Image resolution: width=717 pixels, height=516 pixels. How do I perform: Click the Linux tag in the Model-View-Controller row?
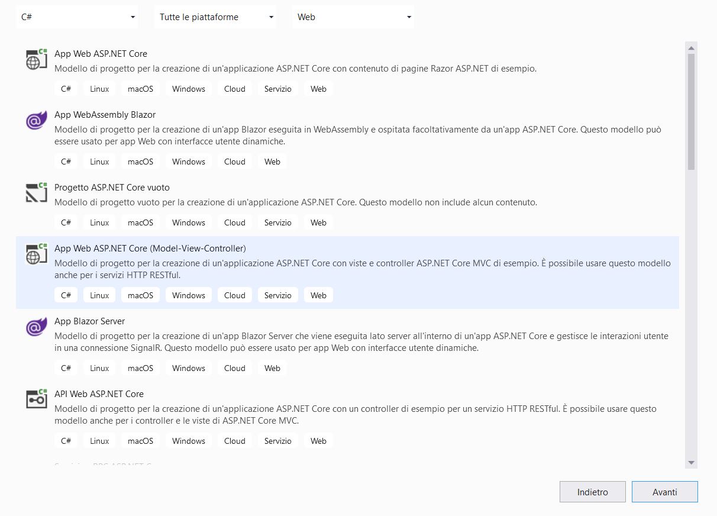pos(99,295)
